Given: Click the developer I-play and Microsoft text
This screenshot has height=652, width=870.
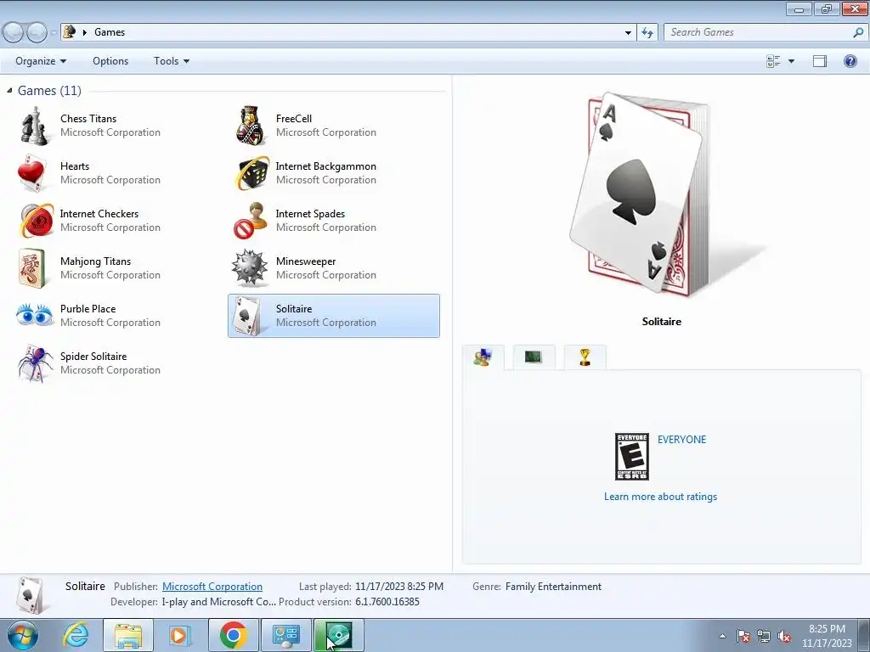Looking at the screenshot, I should [x=218, y=602].
